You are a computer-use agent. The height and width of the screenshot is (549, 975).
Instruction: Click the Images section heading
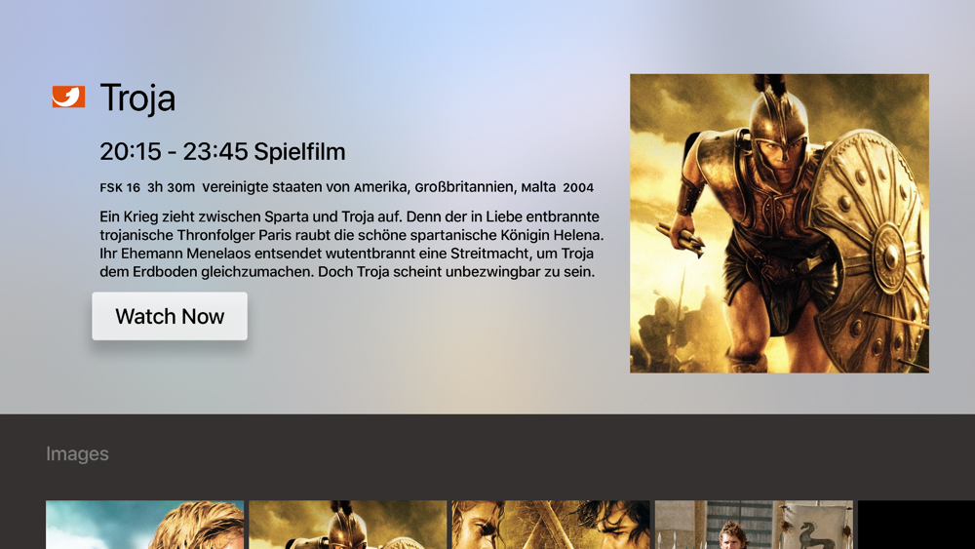pyautogui.click(x=77, y=453)
